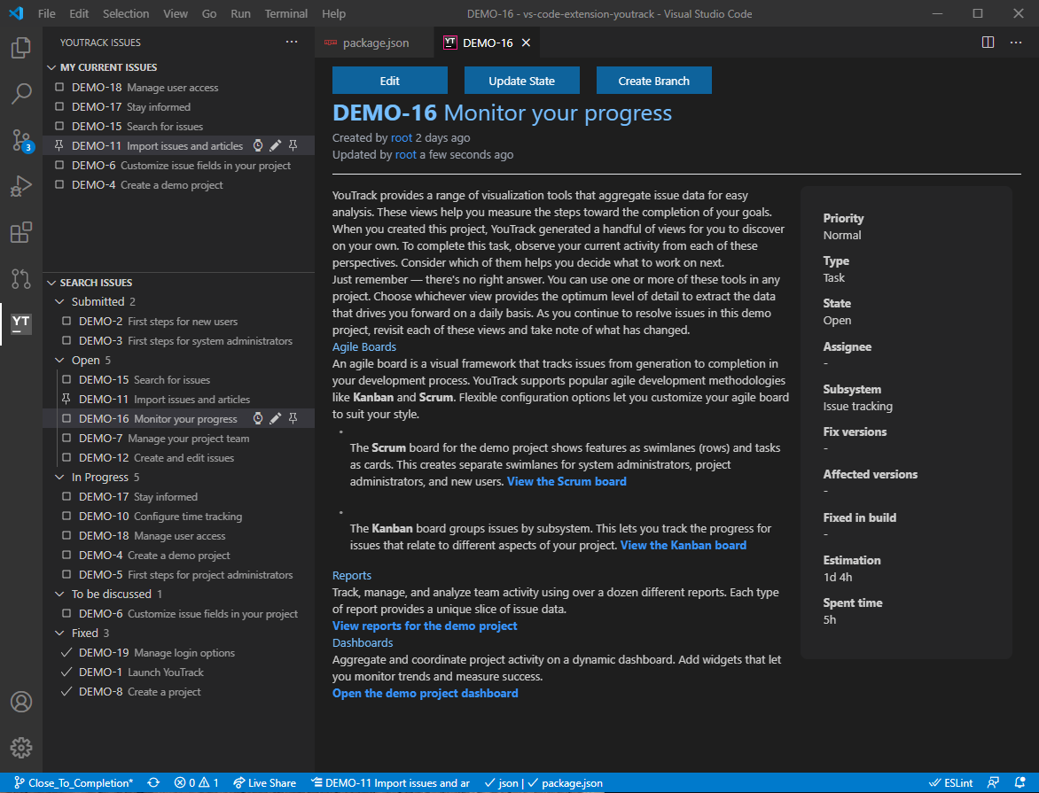Open Run and Debug view
The image size is (1039, 793).
[x=21, y=186]
